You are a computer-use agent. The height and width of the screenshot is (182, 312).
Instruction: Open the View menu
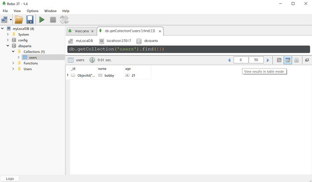point(17,11)
